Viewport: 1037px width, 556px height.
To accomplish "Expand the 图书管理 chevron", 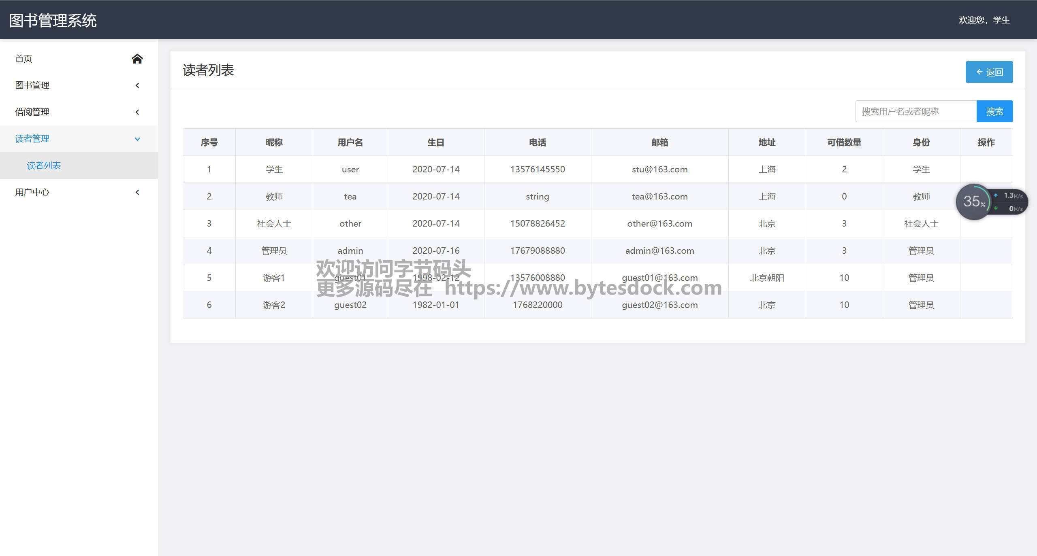I will pyautogui.click(x=137, y=85).
